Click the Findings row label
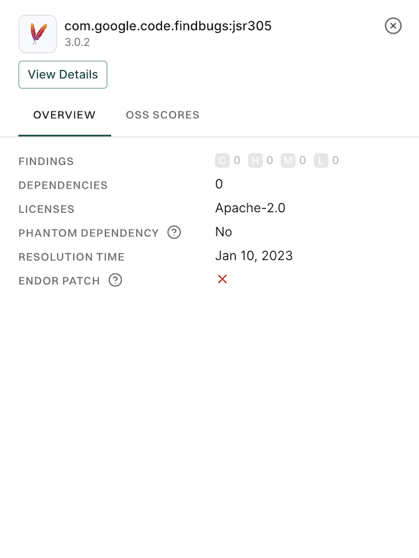 [45, 161]
